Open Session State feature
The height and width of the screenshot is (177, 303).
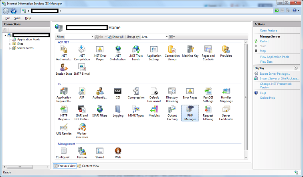[64, 70]
